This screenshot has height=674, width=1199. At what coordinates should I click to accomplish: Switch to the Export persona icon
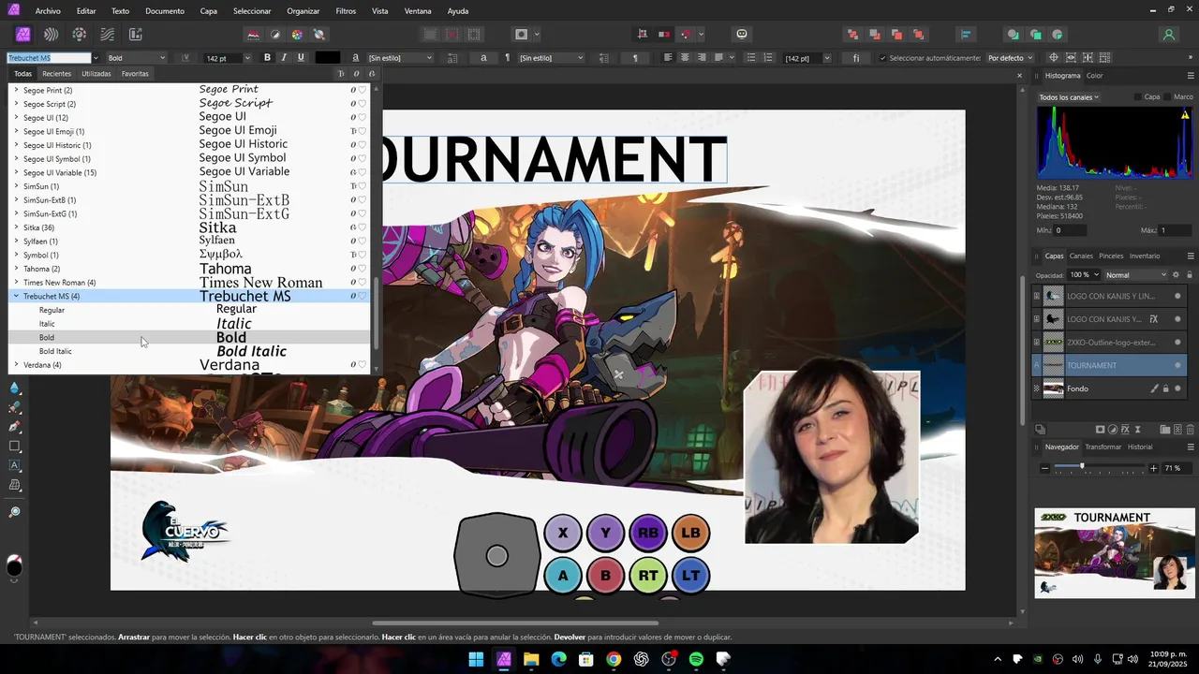pos(136,35)
